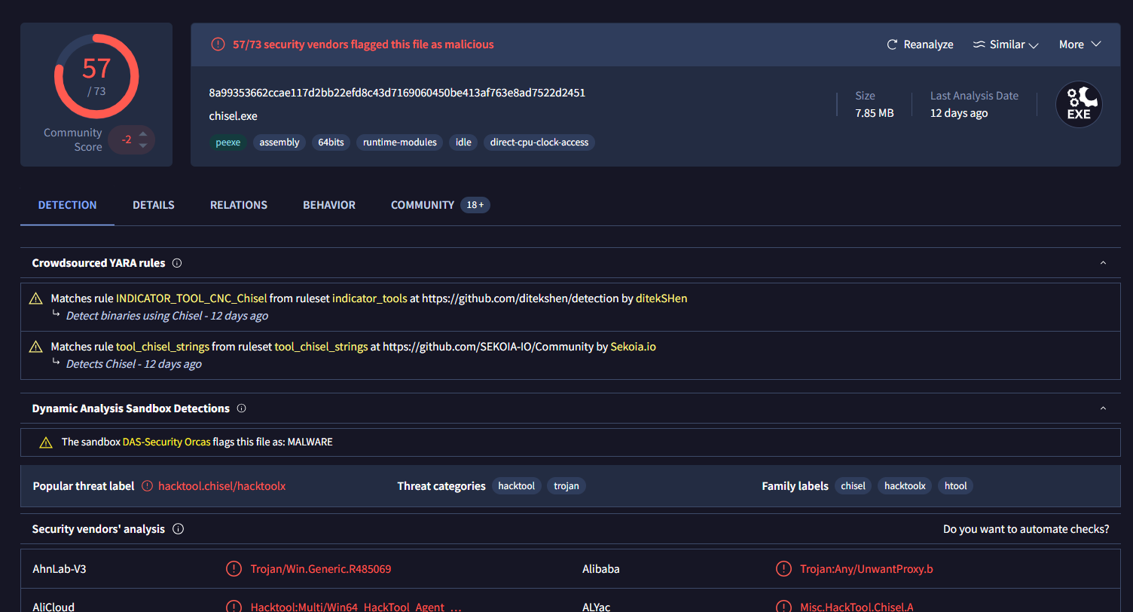The image size is (1133, 612).
Task: Click the 'Do you want to automate checks?' link
Action: coord(1026,529)
